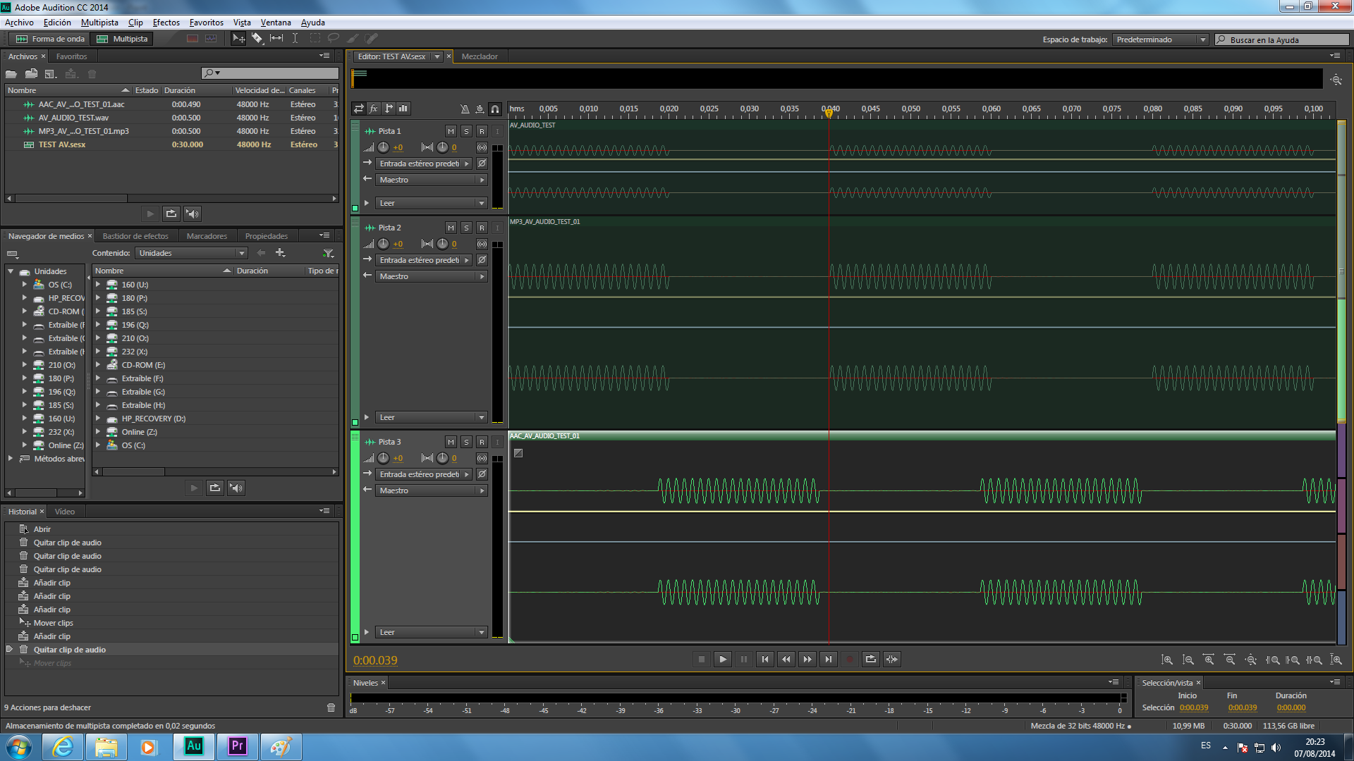Solo Pista 2 with S button
The image size is (1354, 761).
pyautogui.click(x=466, y=228)
